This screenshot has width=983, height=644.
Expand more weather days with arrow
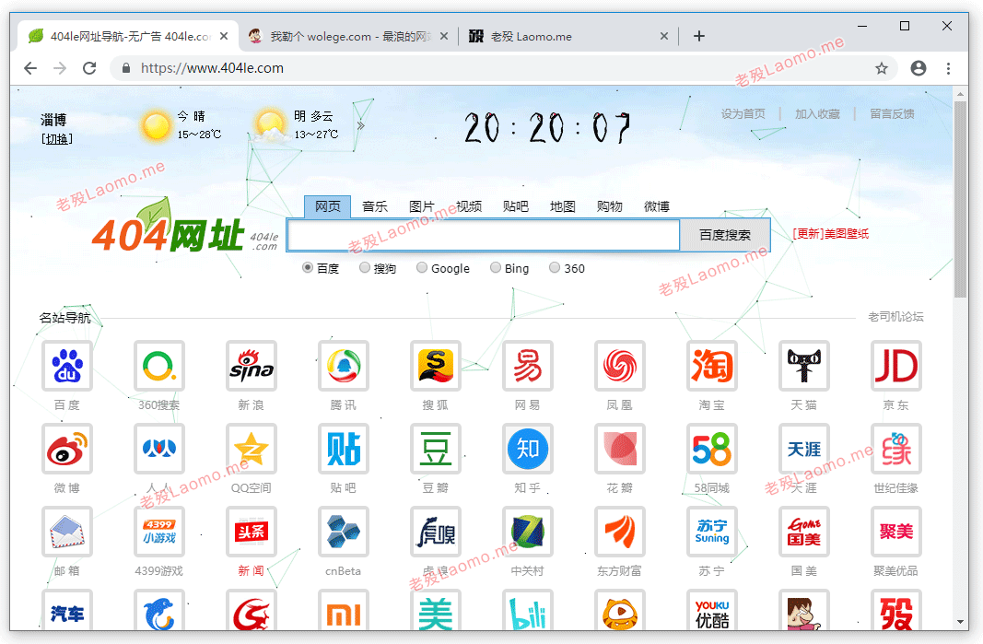(x=360, y=125)
